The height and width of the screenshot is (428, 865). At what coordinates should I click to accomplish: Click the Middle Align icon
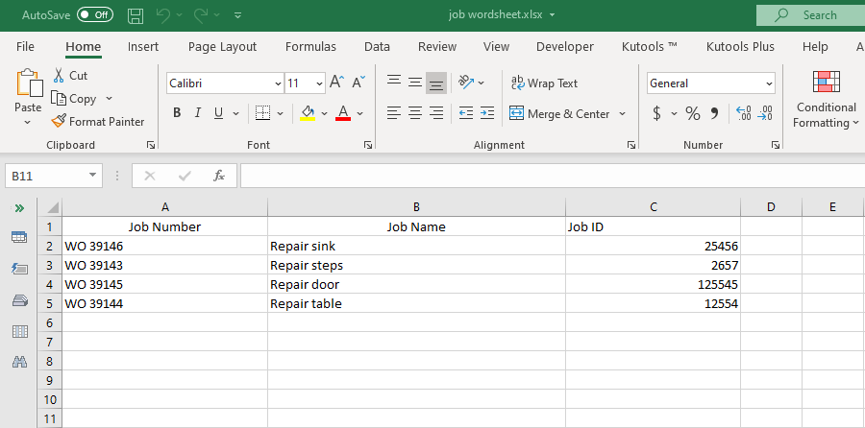tap(415, 83)
